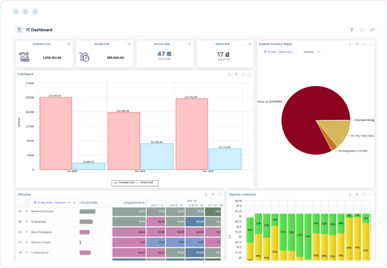Open the filter on Active Risk card
The height and width of the screenshot is (268, 387).
tap(250, 44)
